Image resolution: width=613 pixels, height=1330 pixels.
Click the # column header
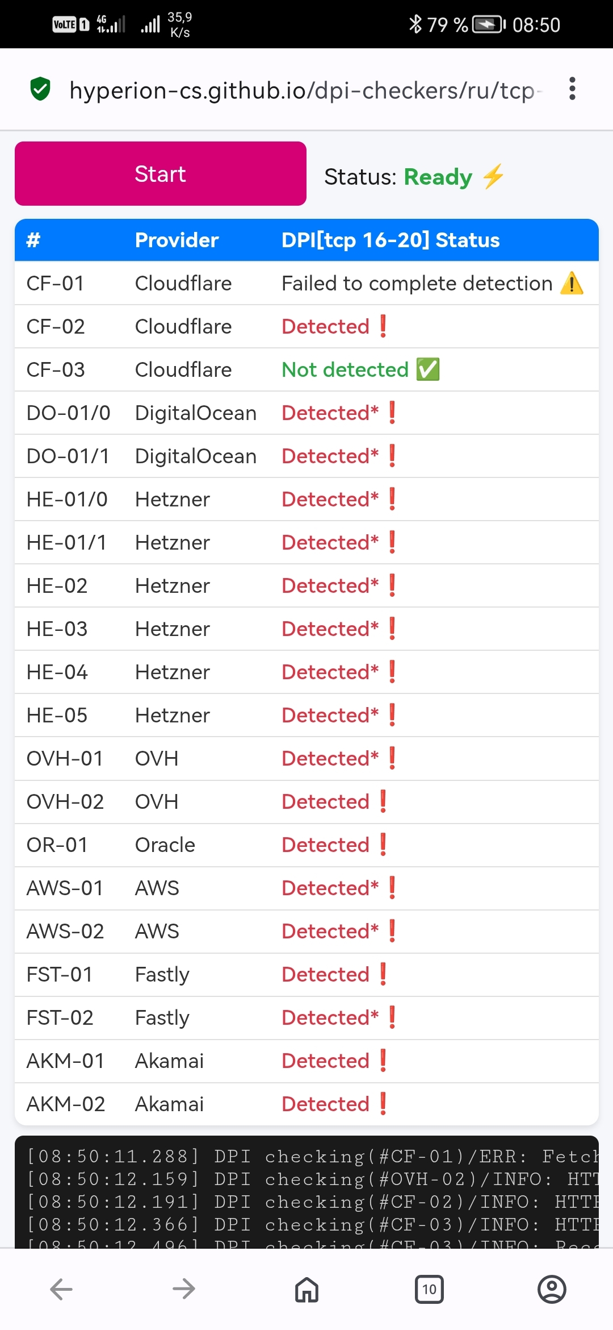pos(33,240)
